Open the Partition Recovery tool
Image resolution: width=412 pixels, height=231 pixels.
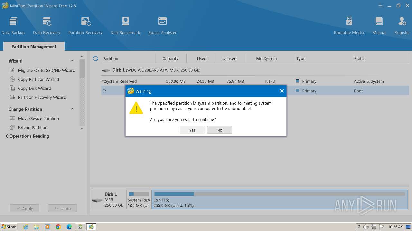tap(85, 26)
